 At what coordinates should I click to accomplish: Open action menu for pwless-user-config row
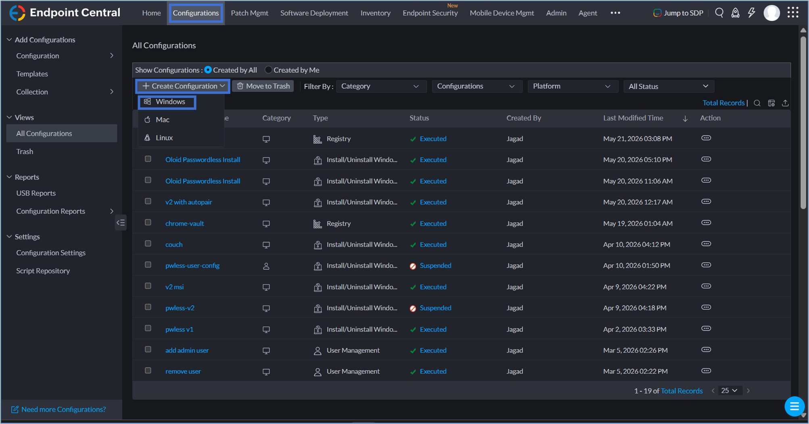pyautogui.click(x=706, y=265)
